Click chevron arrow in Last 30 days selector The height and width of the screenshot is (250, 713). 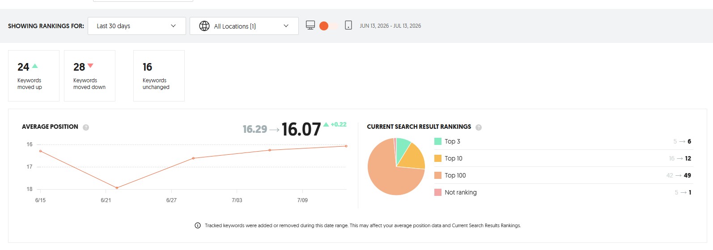[x=173, y=26]
